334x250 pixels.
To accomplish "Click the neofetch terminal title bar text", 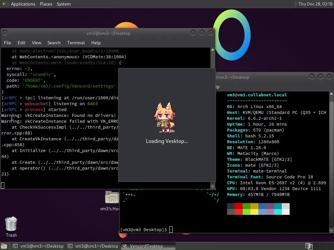I will [232, 77].
